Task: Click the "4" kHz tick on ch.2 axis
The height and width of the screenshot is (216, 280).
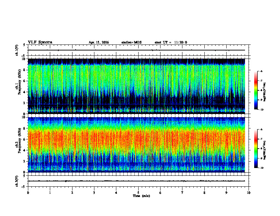Action: pos(24,151)
